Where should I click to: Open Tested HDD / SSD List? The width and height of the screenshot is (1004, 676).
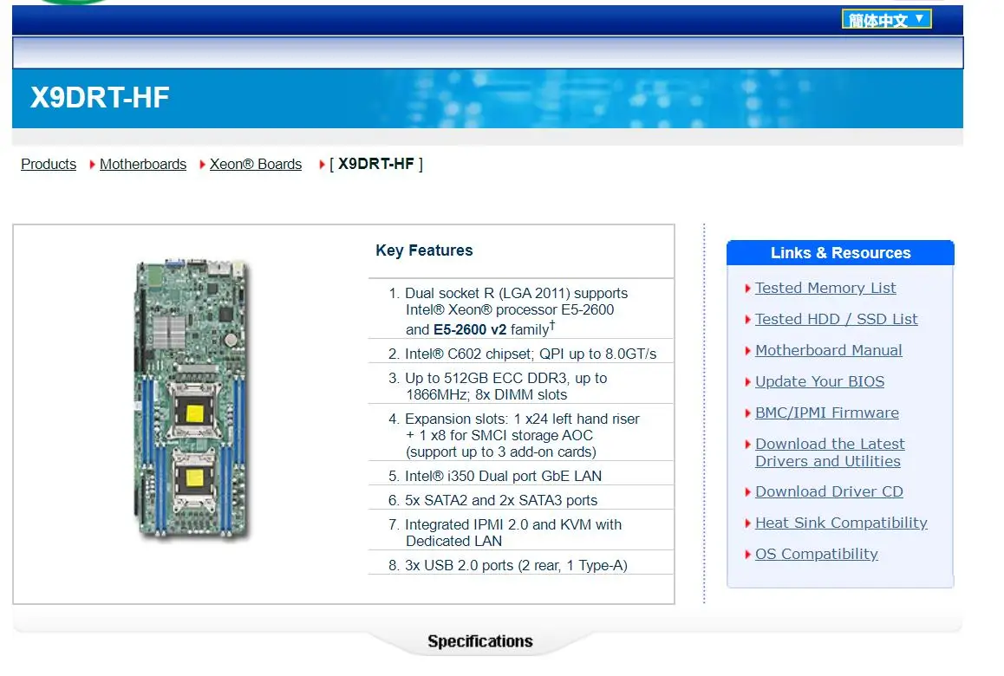(836, 319)
